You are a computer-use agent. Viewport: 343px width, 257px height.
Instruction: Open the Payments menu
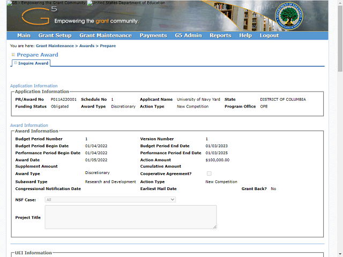click(x=153, y=35)
